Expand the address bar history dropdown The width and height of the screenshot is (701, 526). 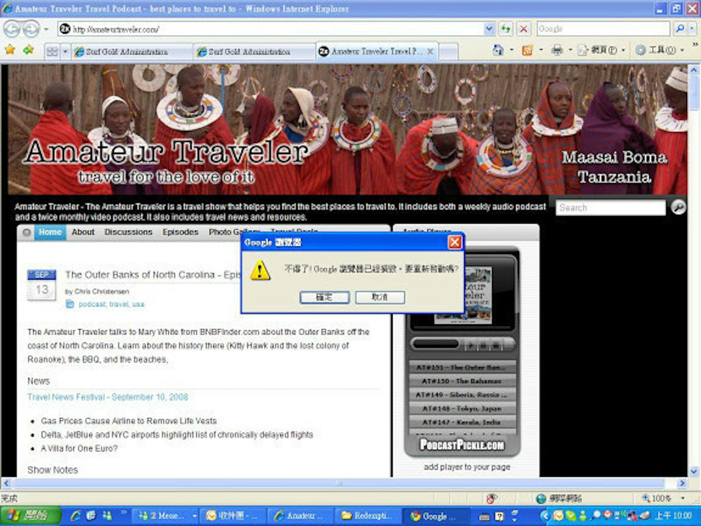[489, 29]
